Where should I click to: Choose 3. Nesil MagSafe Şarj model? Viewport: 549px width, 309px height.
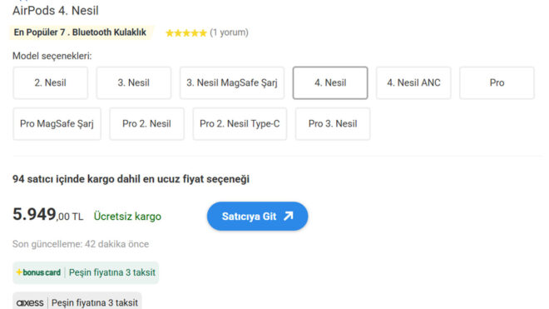click(x=232, y=82)
